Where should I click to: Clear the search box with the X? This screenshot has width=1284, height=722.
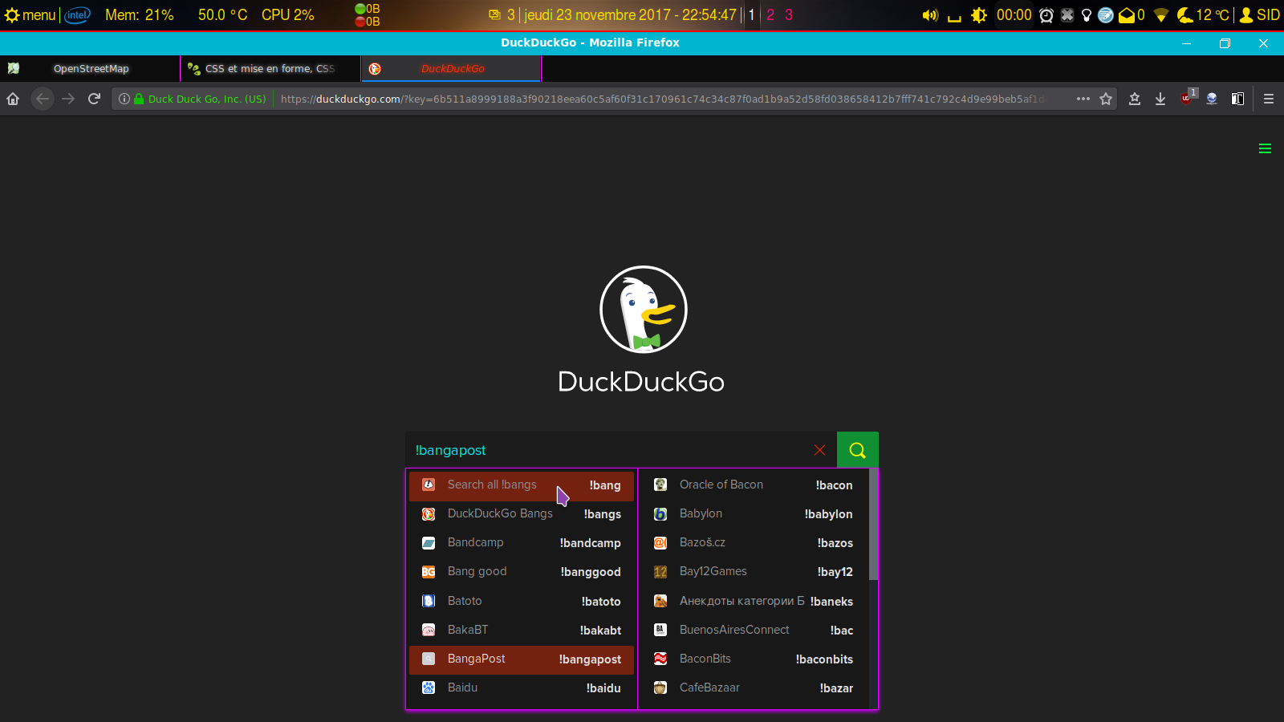819,450
